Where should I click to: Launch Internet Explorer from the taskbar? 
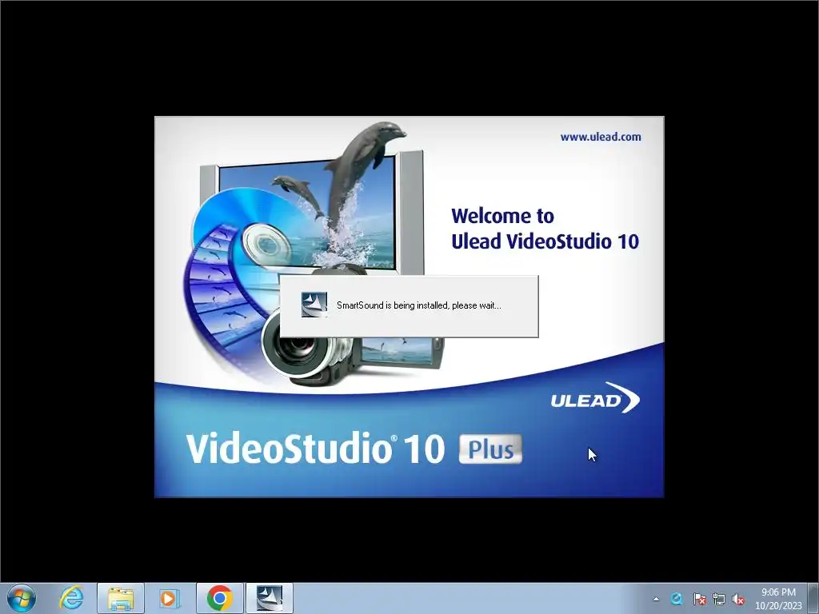tap(71, 598)
